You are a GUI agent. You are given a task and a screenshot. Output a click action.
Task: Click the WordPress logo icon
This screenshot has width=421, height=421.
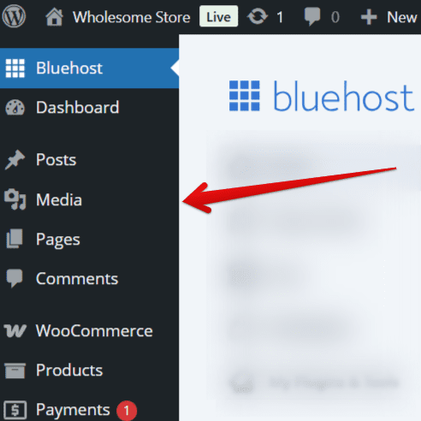point(14,16)
